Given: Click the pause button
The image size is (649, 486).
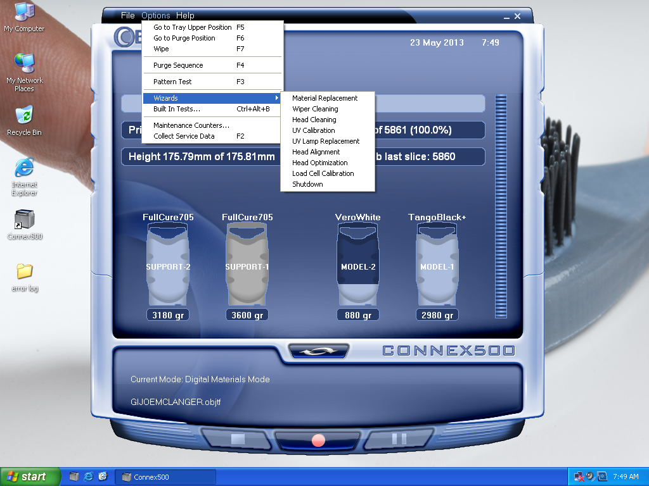Looking at the screenshot, I should pos(399,439).
